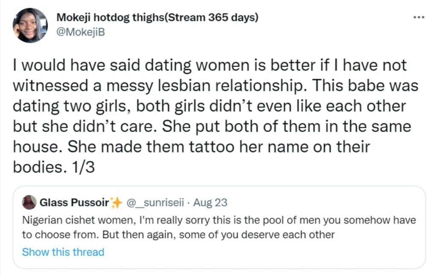This screenshot has width=437, height=278.
Task: Click the quoted text starting 'Nigerian cishet women'
Action: [218, 221]
